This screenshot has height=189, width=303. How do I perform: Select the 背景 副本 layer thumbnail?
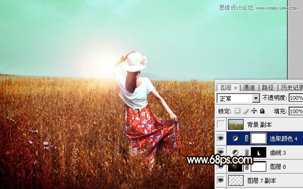coord(236,124)
